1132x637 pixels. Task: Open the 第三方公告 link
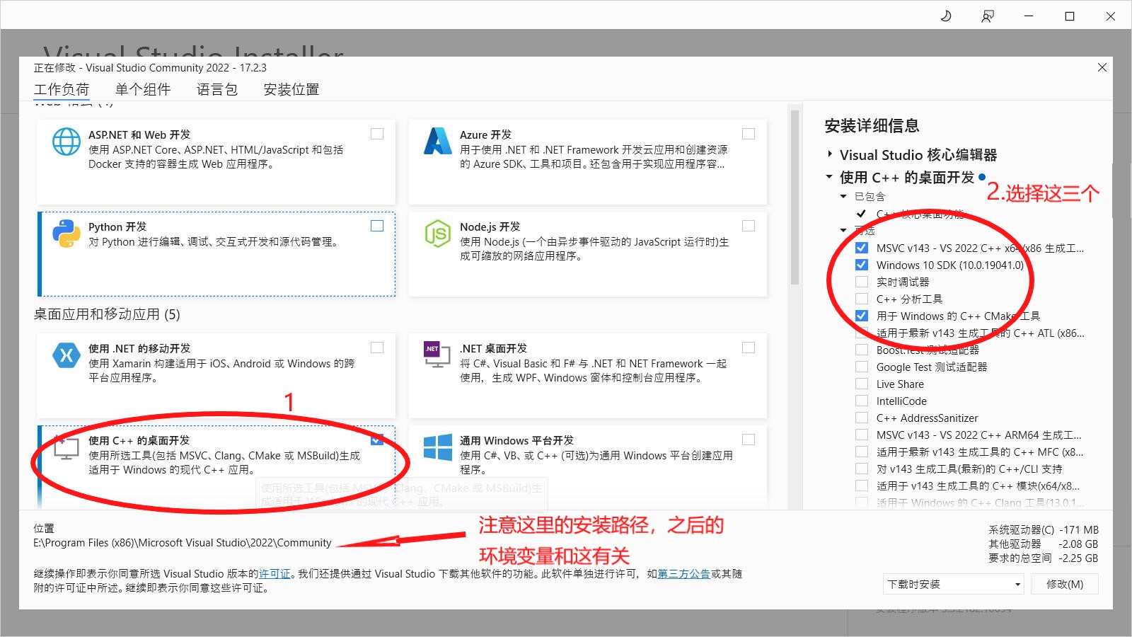684,574
